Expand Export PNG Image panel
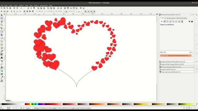This screenshot has width=198, height=111. tap(177, 64)
